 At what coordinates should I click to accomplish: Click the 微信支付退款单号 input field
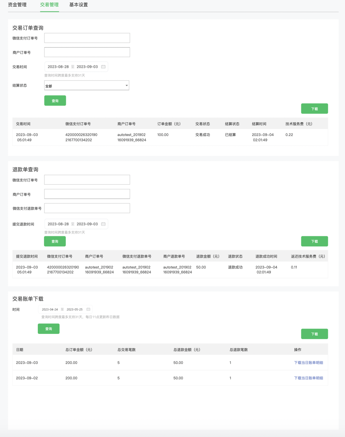tap(87, 208)
